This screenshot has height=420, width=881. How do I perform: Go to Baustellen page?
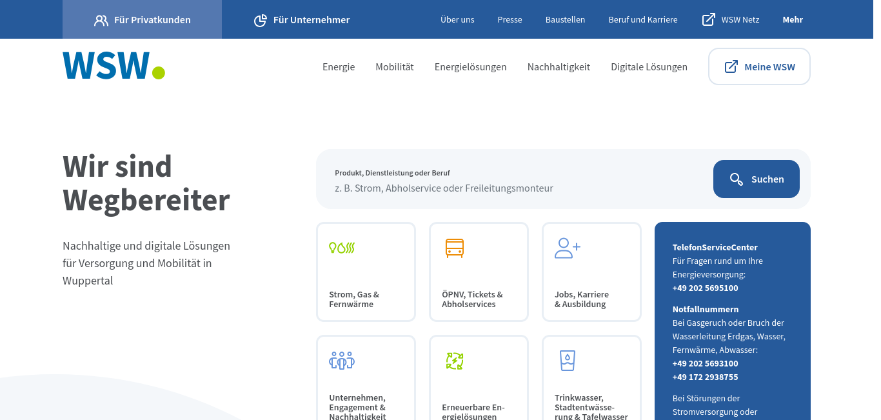[565, 20]
